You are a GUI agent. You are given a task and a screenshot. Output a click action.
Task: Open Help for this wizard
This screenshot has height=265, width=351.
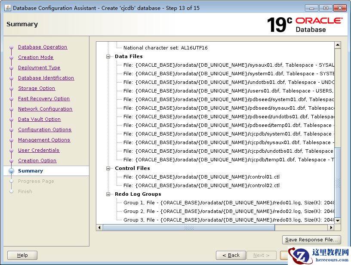(22, 255)
